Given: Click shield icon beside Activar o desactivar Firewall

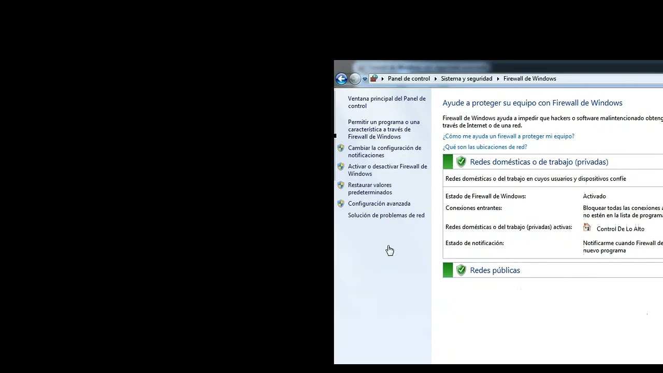Looking at the screenshot, I should click(x=340, y=167).
